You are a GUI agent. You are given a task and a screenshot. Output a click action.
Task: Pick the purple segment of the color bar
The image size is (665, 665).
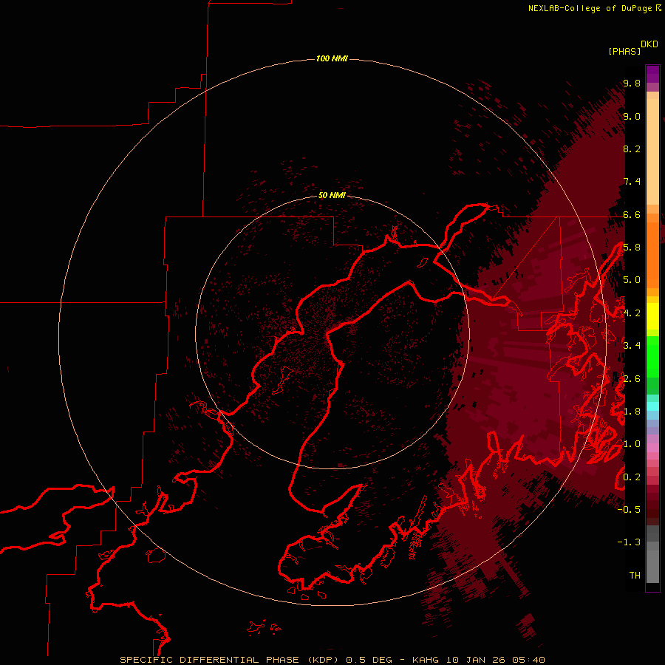652,74
